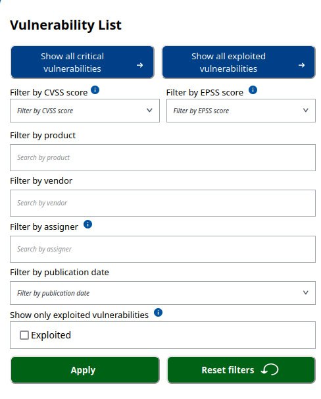This screenshot has height=399, width=321.
Task: Focus the Search by assigner field
Action: pos(162,249)
